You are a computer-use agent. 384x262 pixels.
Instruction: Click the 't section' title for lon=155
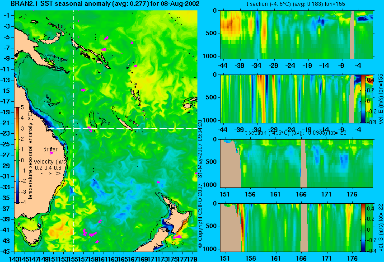(296, 4)
